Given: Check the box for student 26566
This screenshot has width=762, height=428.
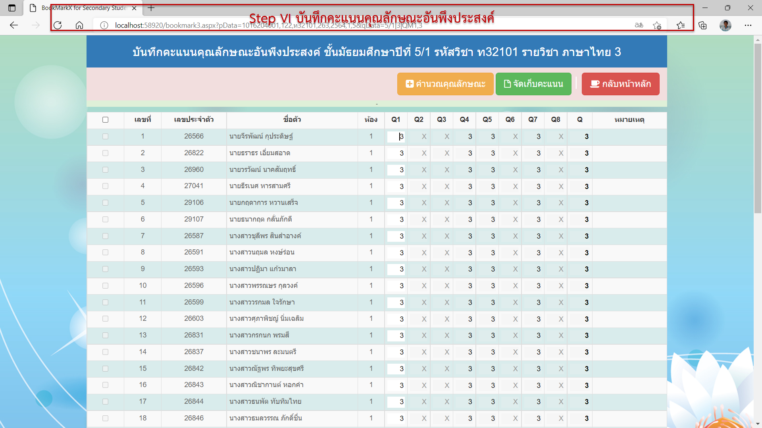Looking at the screenshot, I should tap(105, 137).
